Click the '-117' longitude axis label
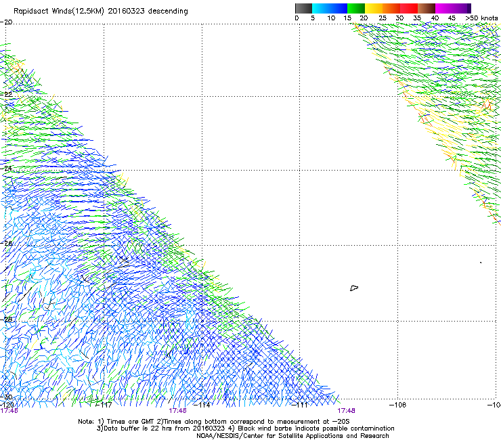This screenshot has width=501, height=440. (x=104, y=405)
